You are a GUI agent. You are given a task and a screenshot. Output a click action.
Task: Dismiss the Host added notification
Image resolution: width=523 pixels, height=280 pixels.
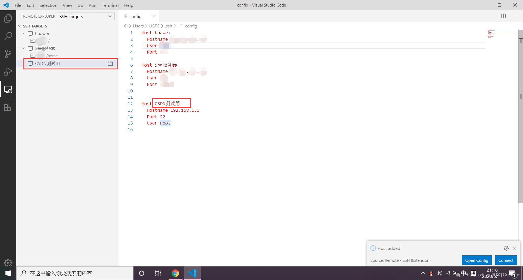515,248
